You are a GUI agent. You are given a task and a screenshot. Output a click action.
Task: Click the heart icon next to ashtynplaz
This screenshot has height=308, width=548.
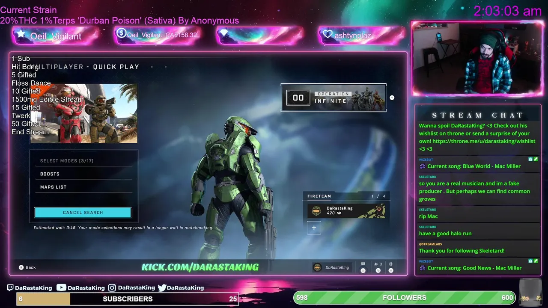(x=328, y=34)
